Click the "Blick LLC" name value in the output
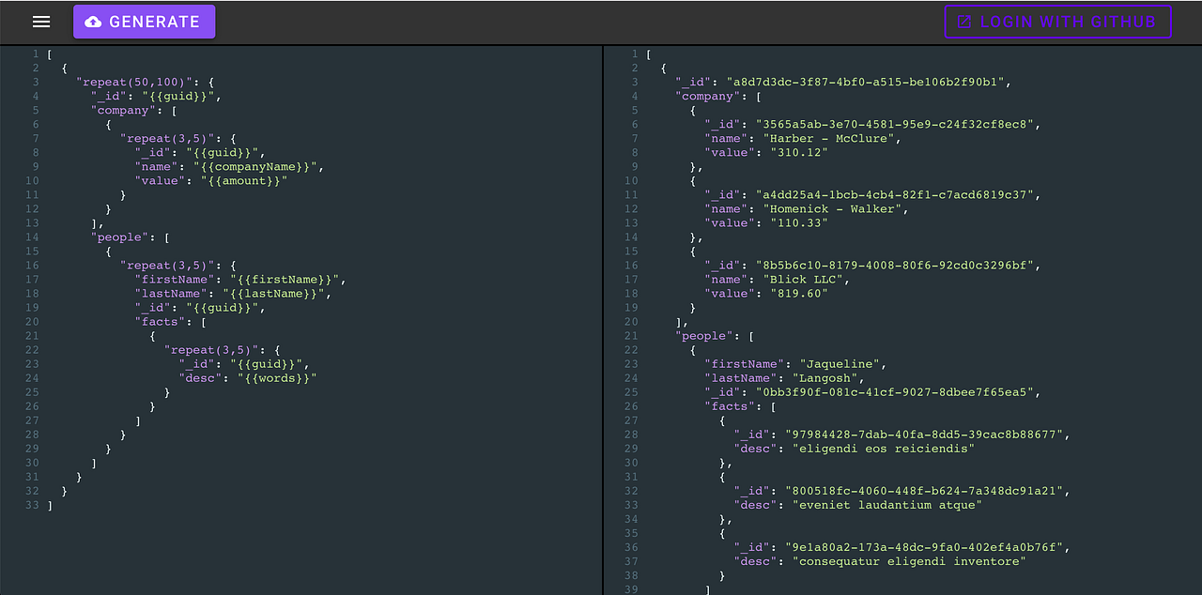This screenshot has width=1202, height=595. 809,279
